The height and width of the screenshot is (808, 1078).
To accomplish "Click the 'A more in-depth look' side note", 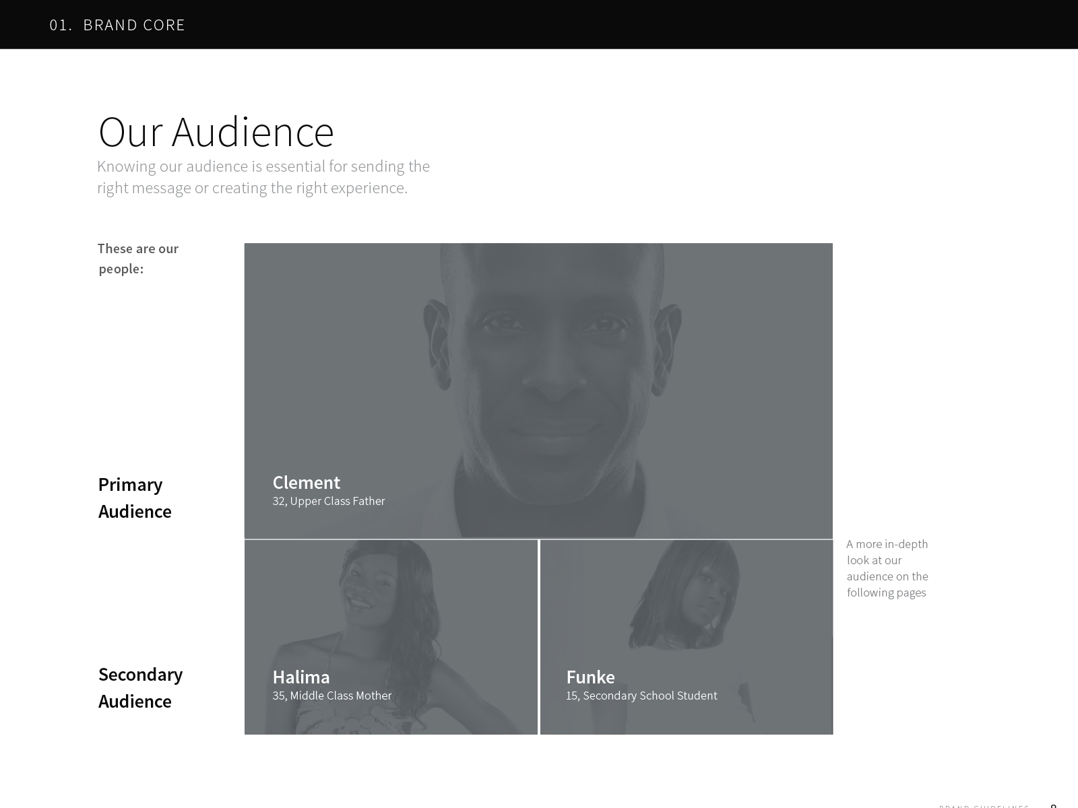I will point(887,568).
